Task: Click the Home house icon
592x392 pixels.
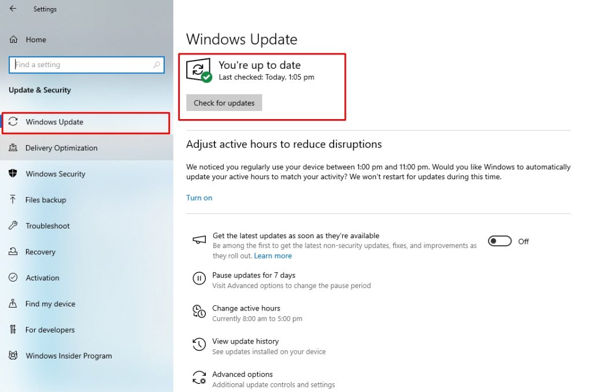Action: coord(14,39)
